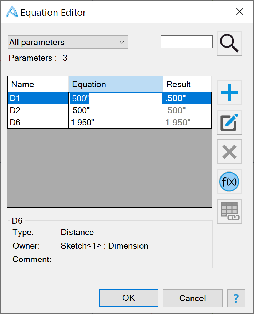
Task: Open the All parameters filter dropdown
Action: tap(68, 42)
